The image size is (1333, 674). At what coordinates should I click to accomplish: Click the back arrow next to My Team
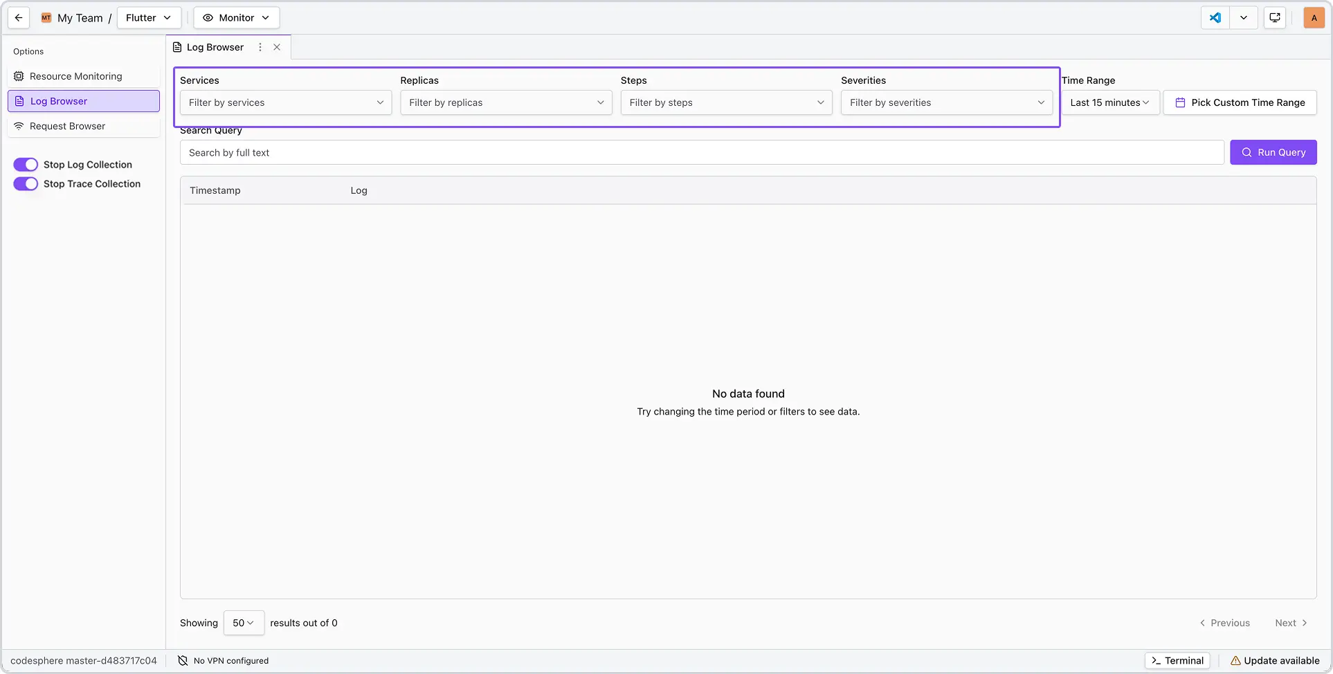(18, 17)
